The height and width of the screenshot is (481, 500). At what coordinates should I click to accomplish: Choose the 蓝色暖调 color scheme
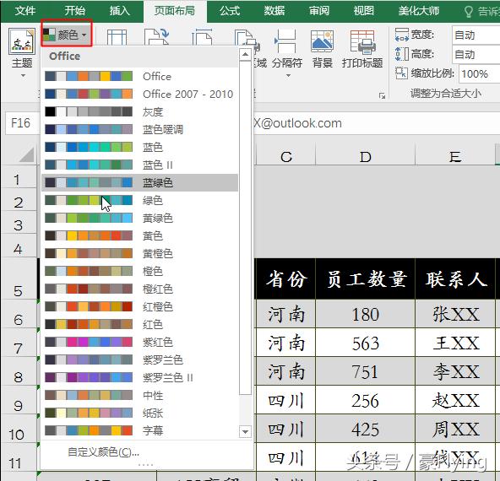coord(139,129)
